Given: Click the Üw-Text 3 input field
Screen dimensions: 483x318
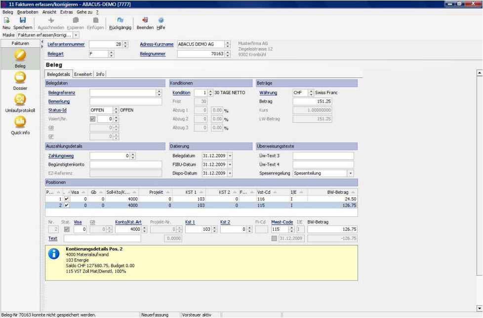Looking at the screenshot, I should pos(323,156).
